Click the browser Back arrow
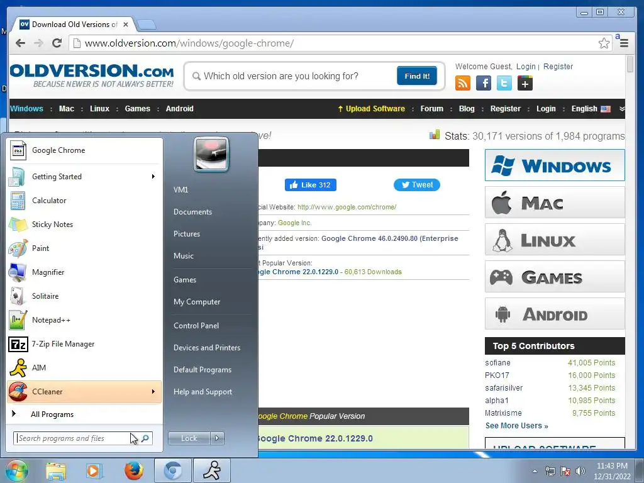644x483 pixels. (x=20, y=43)
